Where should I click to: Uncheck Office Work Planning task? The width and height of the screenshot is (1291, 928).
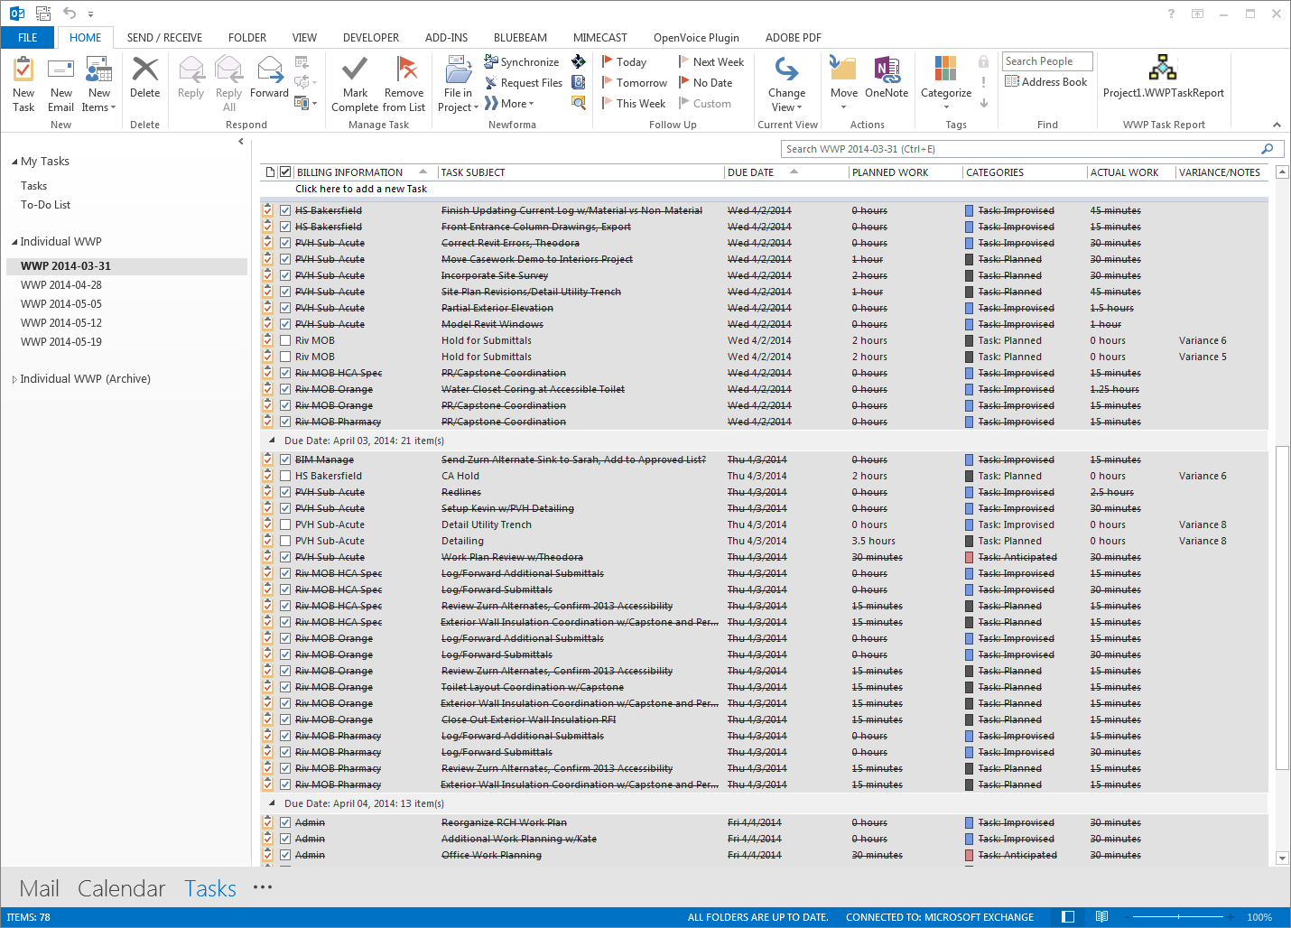[x=285, y=855]
